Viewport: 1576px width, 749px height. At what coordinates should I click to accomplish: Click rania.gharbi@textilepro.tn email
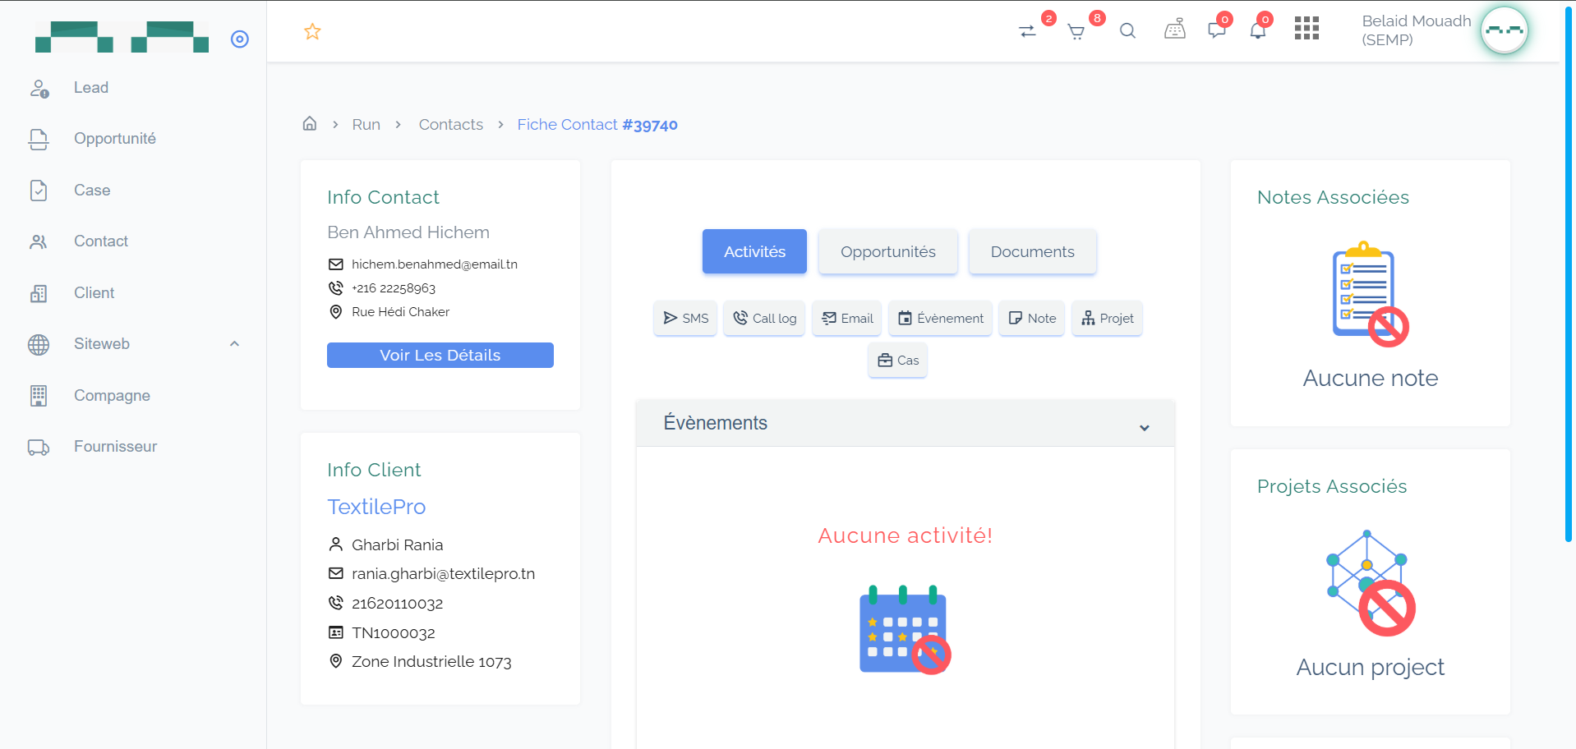(x=443, y=574)
